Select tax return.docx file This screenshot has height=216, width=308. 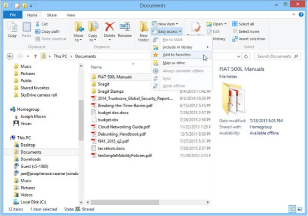coord(111,148)
